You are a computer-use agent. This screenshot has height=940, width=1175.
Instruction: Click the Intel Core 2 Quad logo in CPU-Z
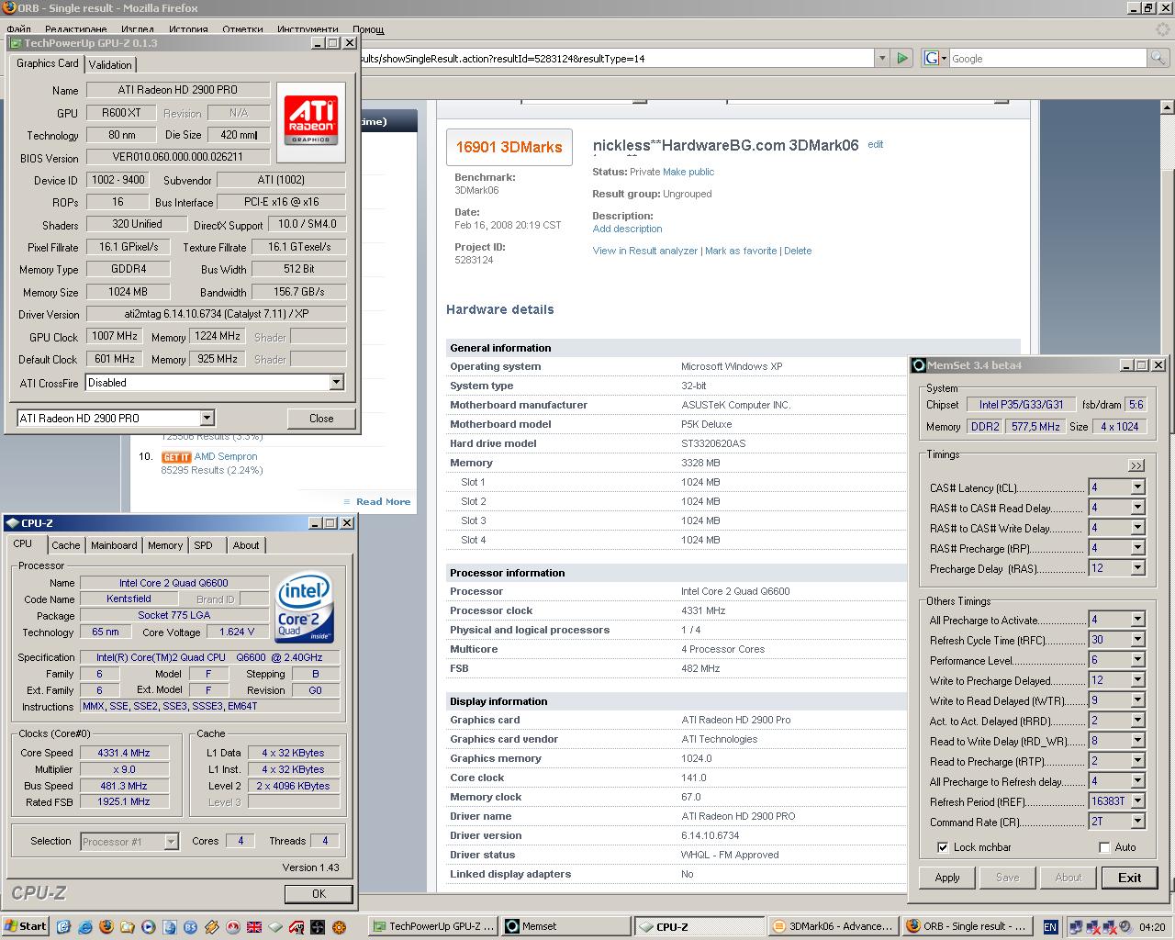pos(305,607)
